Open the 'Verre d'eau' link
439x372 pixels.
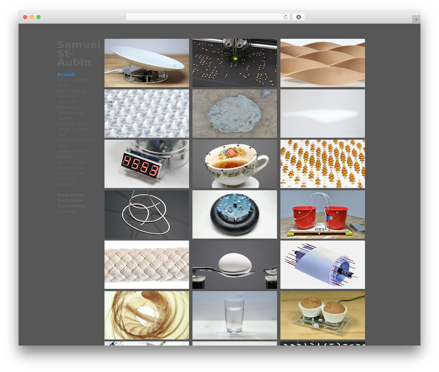pyautogui.click(x=70, y=167)
